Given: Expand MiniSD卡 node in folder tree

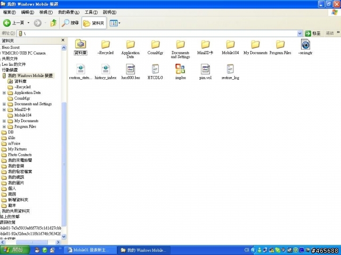Looking at the screenshot, I should coord(4,109).
